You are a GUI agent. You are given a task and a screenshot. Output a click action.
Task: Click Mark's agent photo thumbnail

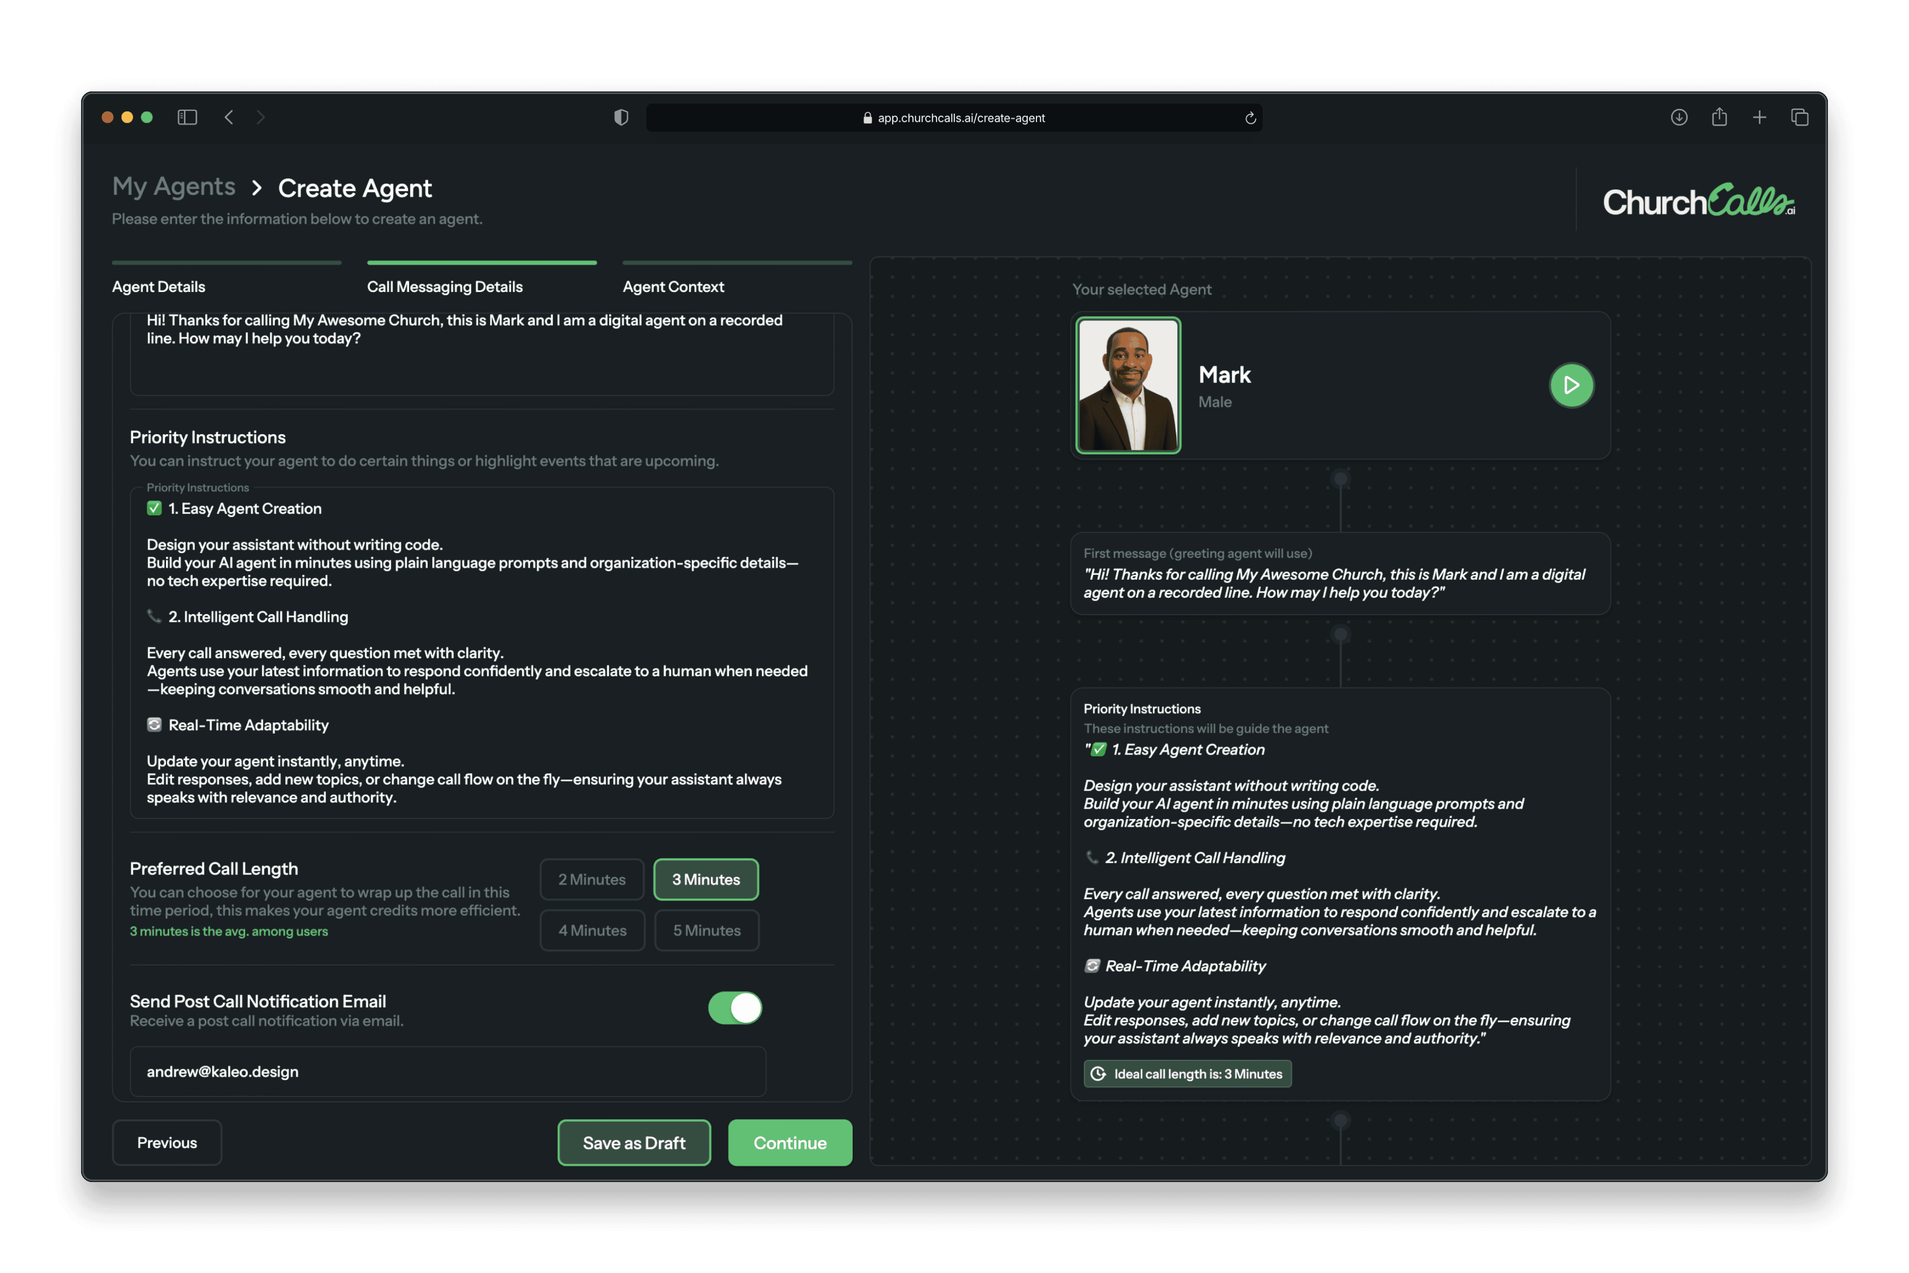[x=1128, y=385]
